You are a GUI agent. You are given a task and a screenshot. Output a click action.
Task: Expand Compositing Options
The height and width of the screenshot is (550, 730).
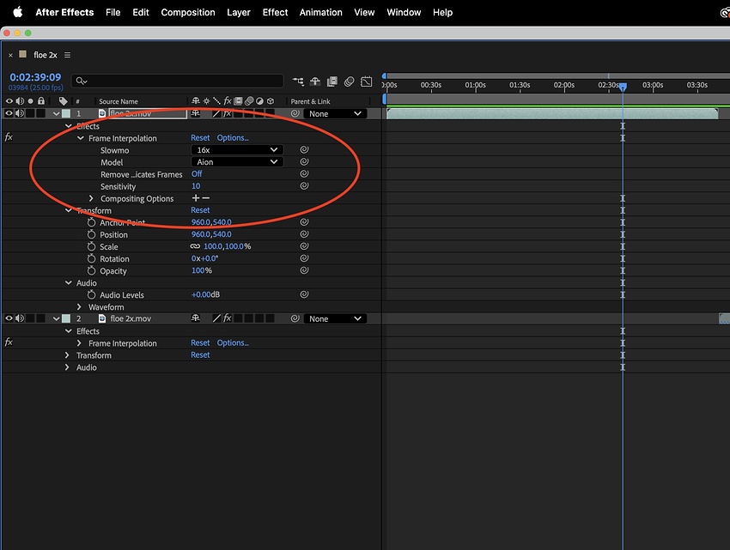pos(91,198)
